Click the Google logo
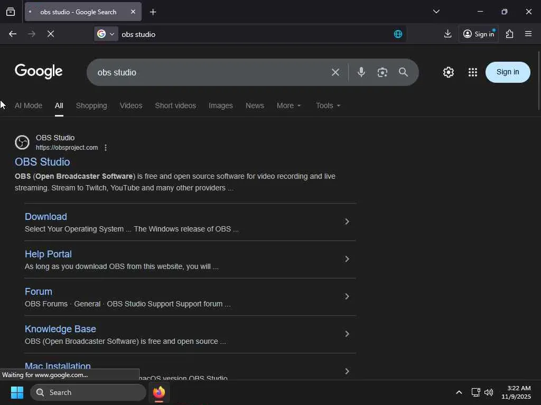 [39, 71]
